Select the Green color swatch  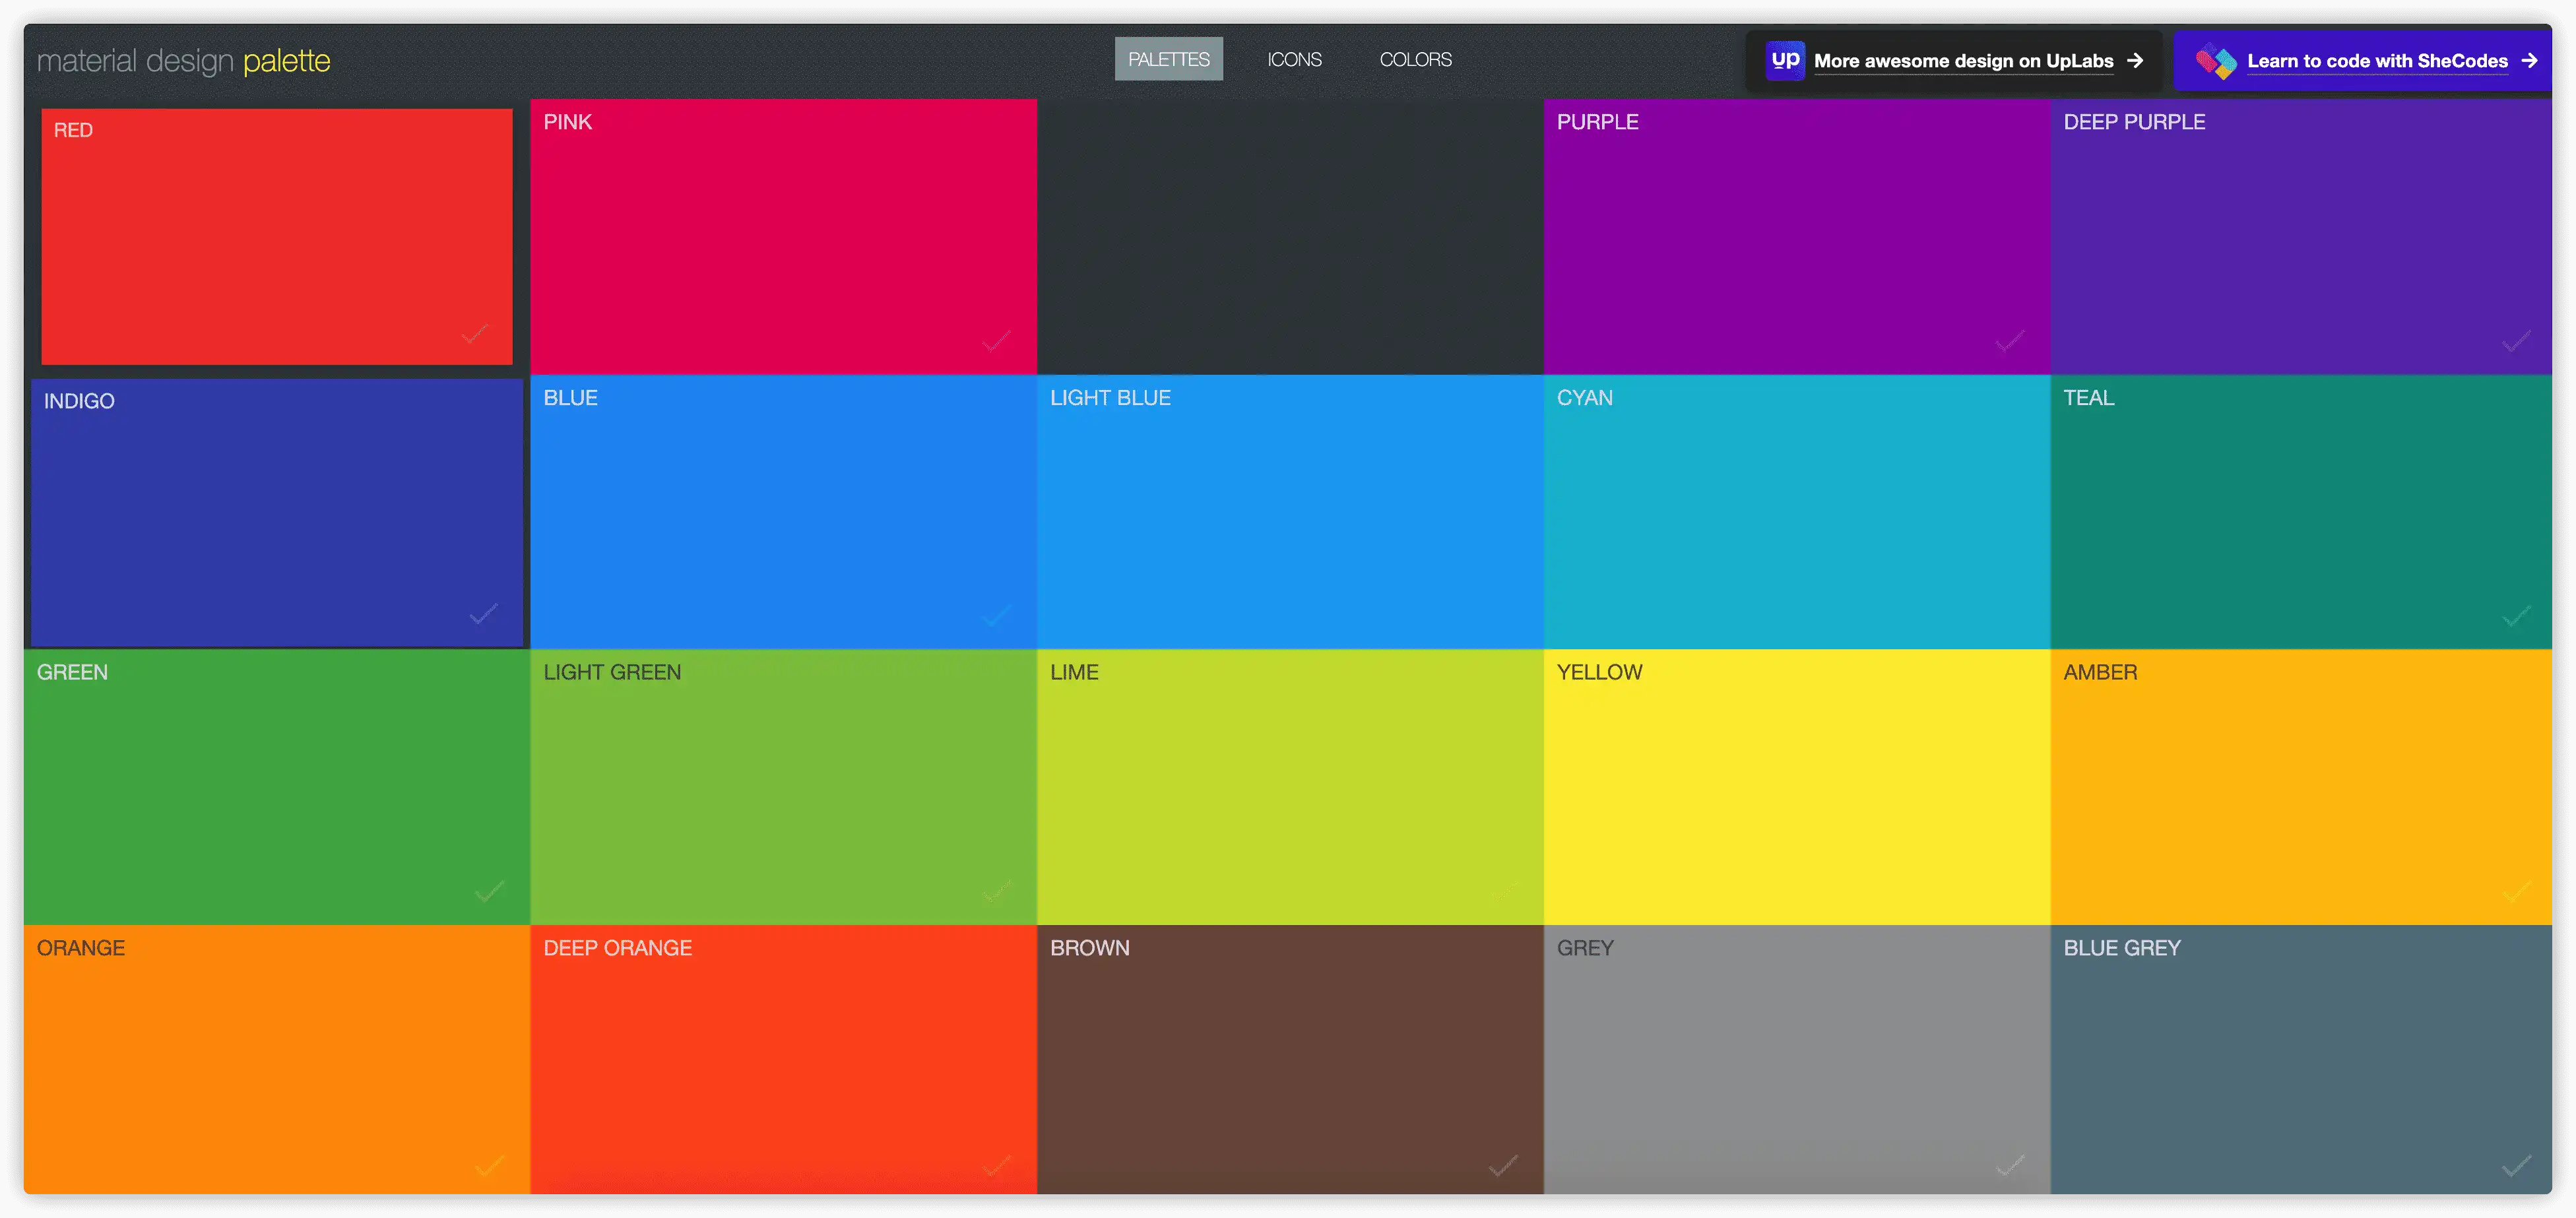pos(277,787)
